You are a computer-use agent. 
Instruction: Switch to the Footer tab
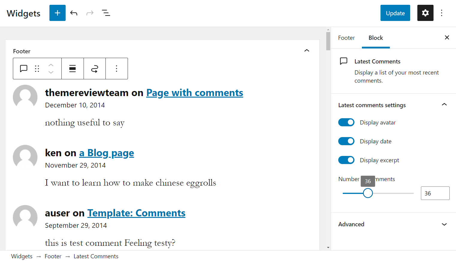click(x=346, y=38)
